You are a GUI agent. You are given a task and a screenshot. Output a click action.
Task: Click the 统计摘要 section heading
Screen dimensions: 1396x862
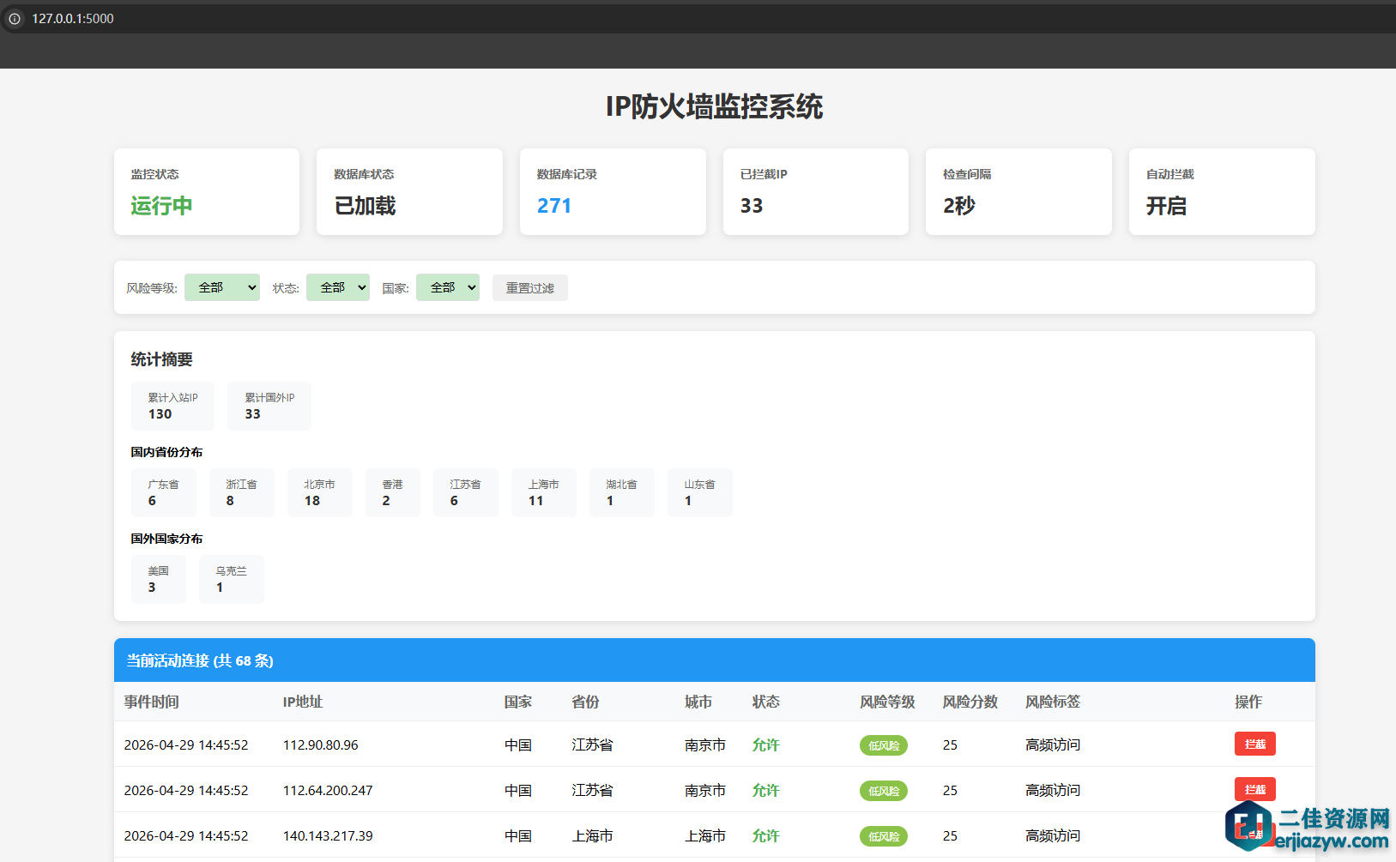pos(161,359)
